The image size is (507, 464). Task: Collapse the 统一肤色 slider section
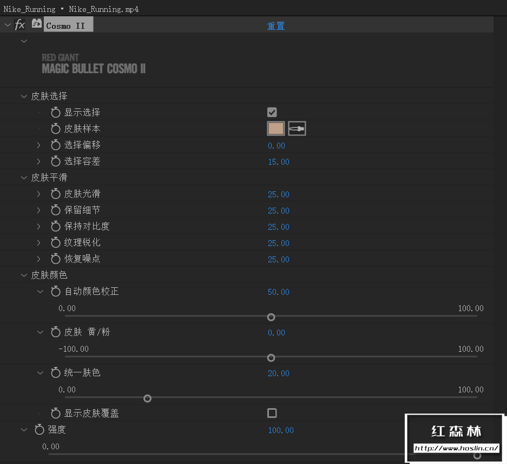pos(40,372)
